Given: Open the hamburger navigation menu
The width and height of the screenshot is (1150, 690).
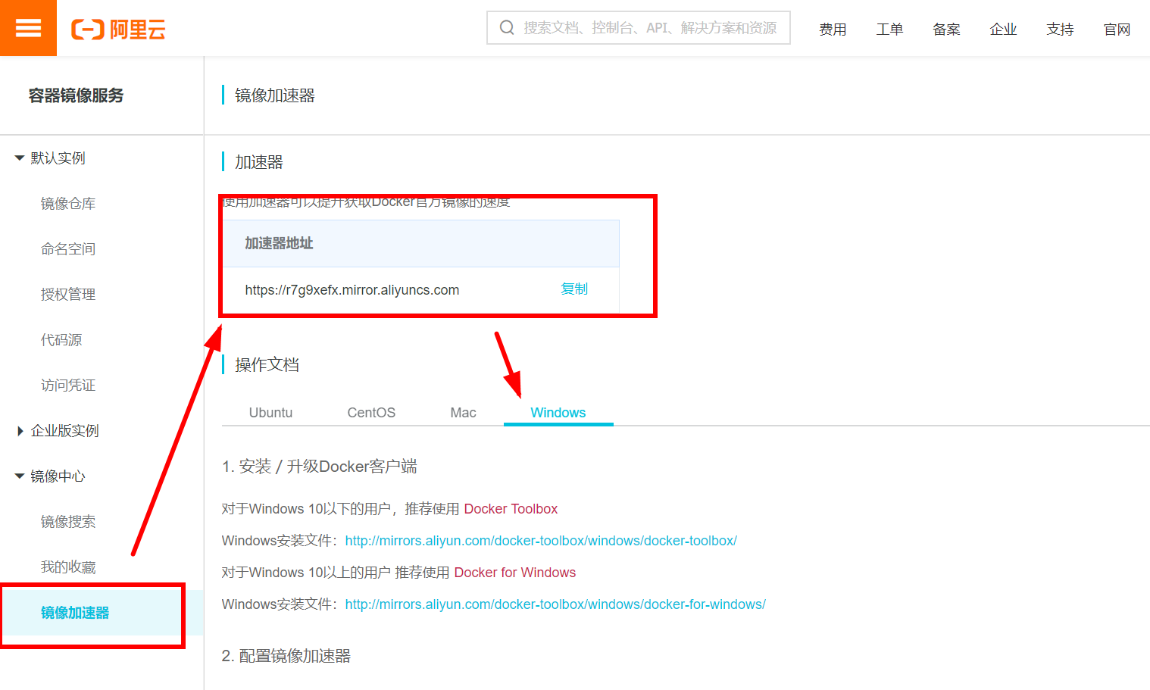Looking at the screenshot, I should 28,28.
